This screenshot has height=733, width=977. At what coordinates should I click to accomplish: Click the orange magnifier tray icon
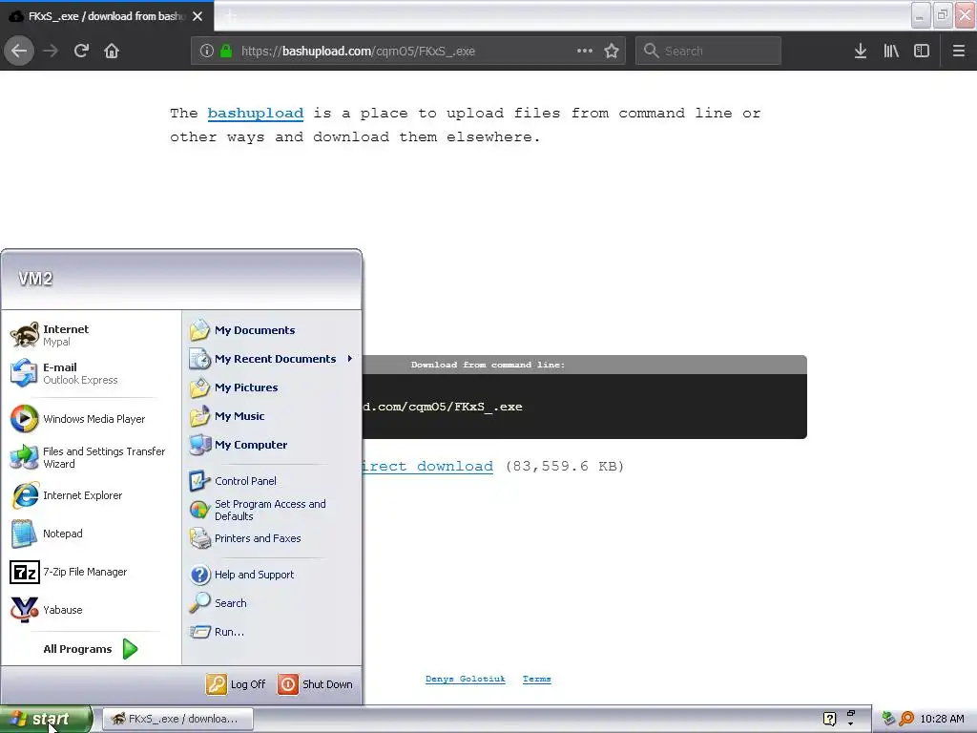pos(906,719)
